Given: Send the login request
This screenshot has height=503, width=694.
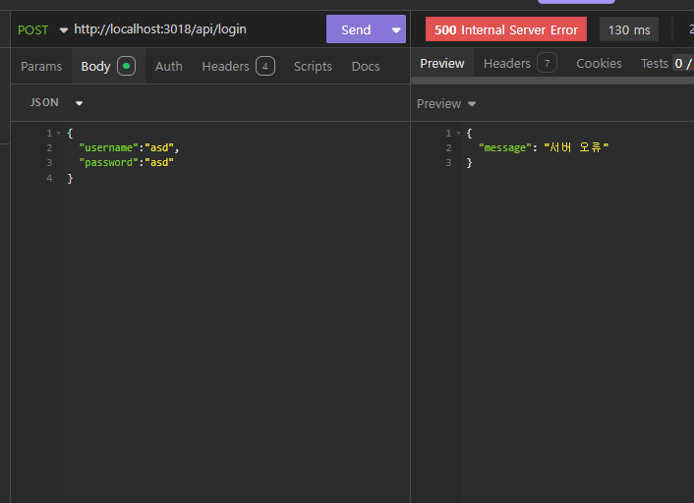Looking at the screenshot, I should tap(356, 29).
